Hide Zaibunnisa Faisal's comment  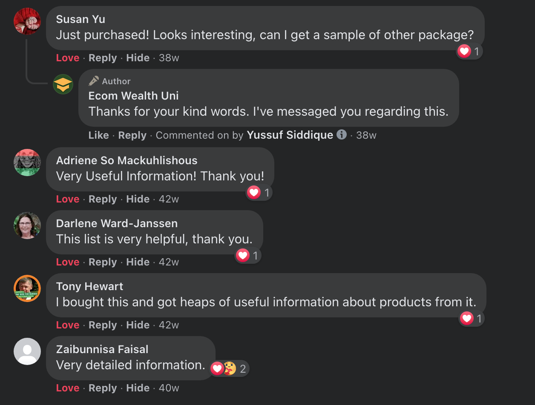tap(138, 388)
